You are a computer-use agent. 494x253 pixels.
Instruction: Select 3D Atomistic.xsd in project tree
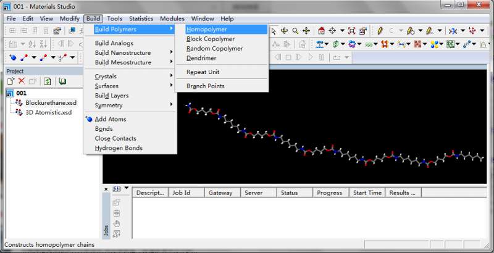49,113
